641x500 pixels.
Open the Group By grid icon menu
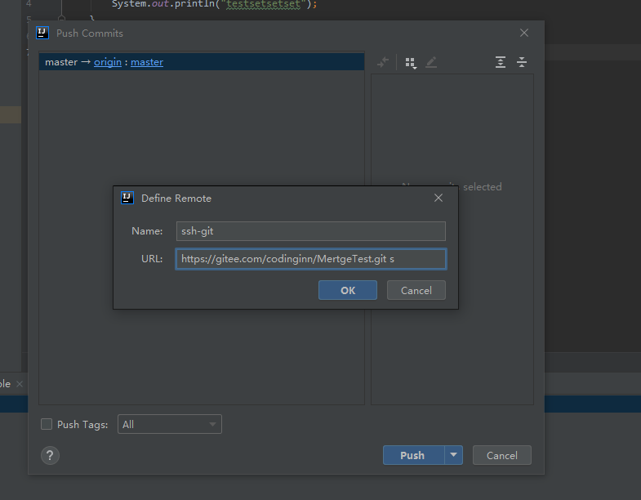[411, 63]
